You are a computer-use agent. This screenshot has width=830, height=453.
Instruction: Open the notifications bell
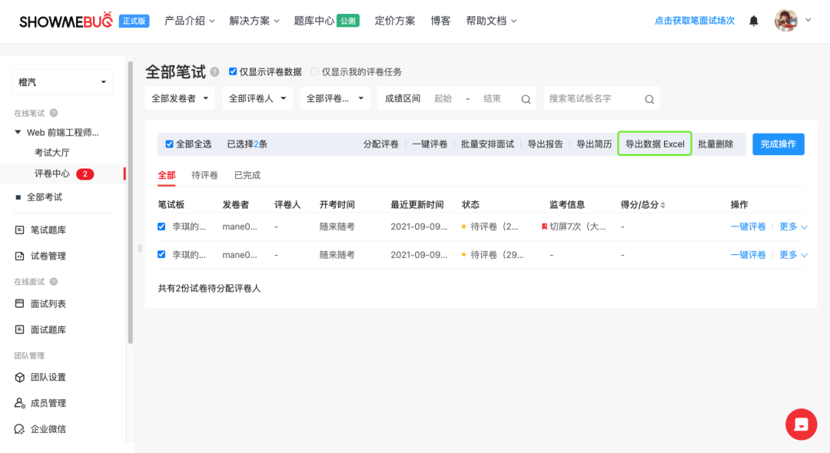(x=754, y=21)
